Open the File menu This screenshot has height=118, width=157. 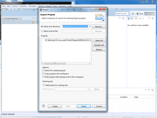pos(4,6)
